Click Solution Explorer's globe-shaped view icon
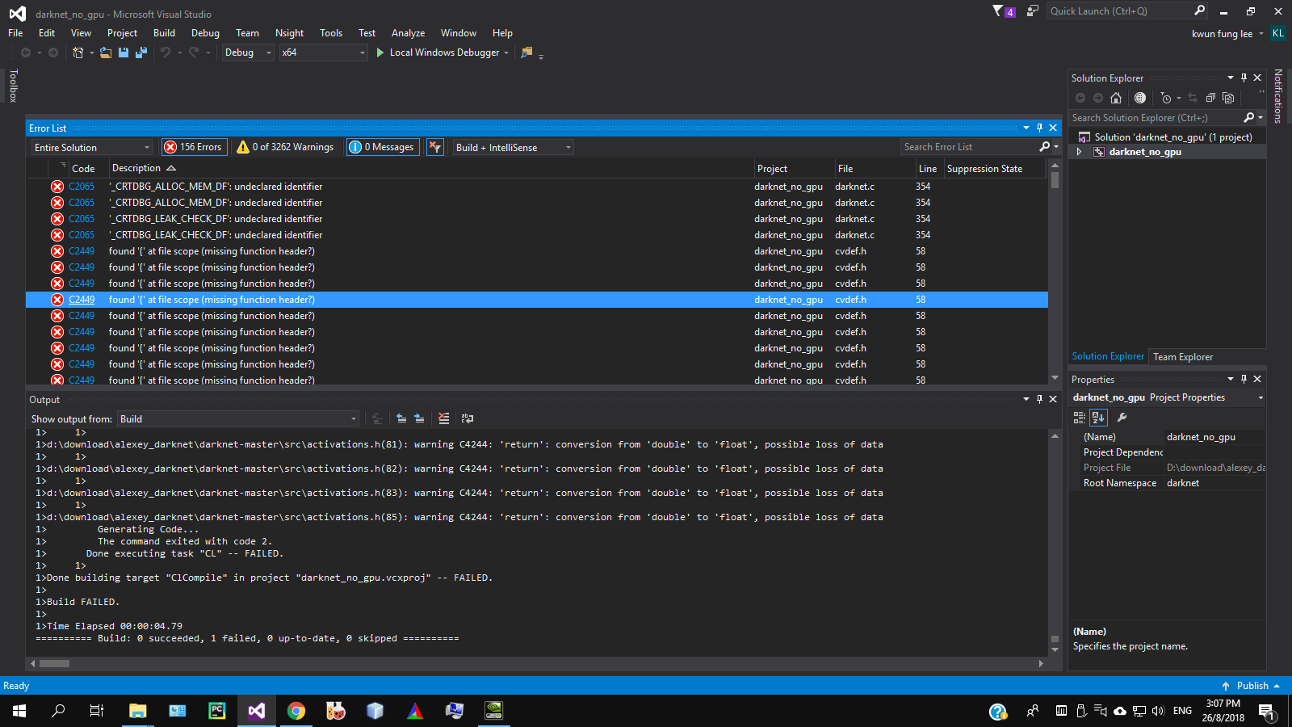 [1140, 98]
